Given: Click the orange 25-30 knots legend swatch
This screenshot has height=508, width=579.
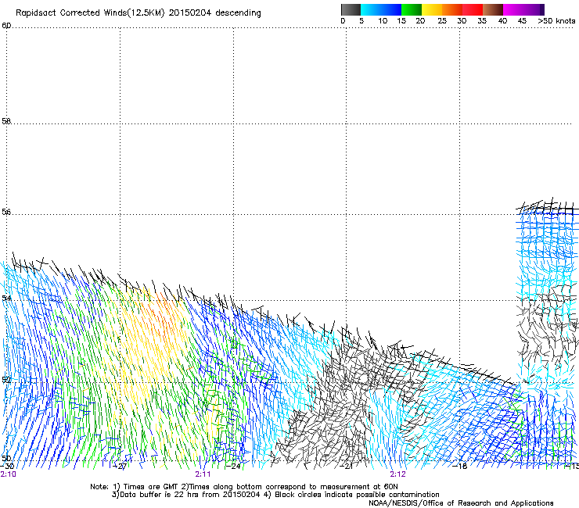Looking at the screenshot, I should point(452,9).
